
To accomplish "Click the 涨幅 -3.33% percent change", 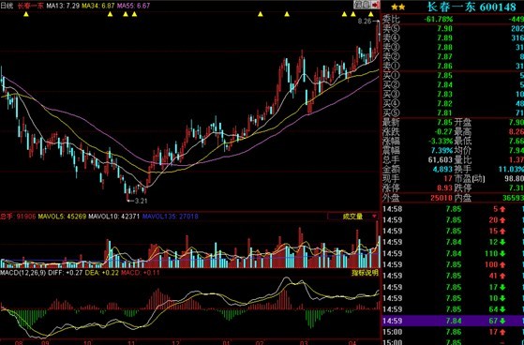I will point(441,141).
